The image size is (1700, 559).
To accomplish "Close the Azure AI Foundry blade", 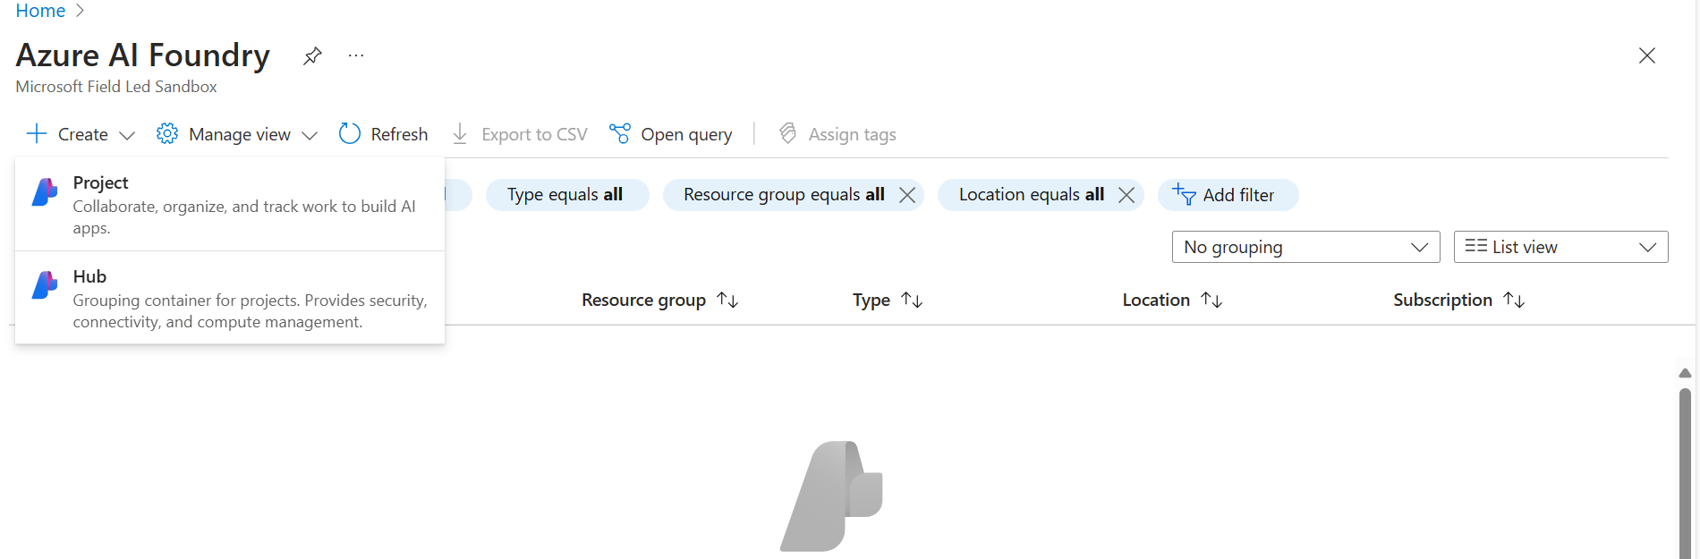I will [x=1646, y=55].
